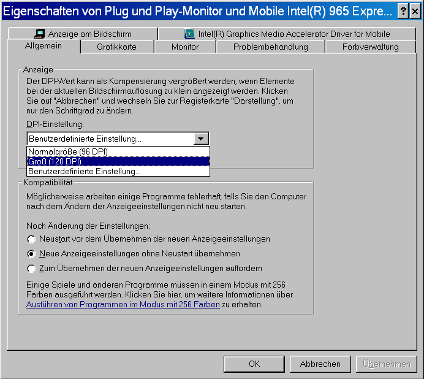Click the Übernehmen button
Image resolution: width=424 pixels, height=379 pixels.
coord(387,364)
